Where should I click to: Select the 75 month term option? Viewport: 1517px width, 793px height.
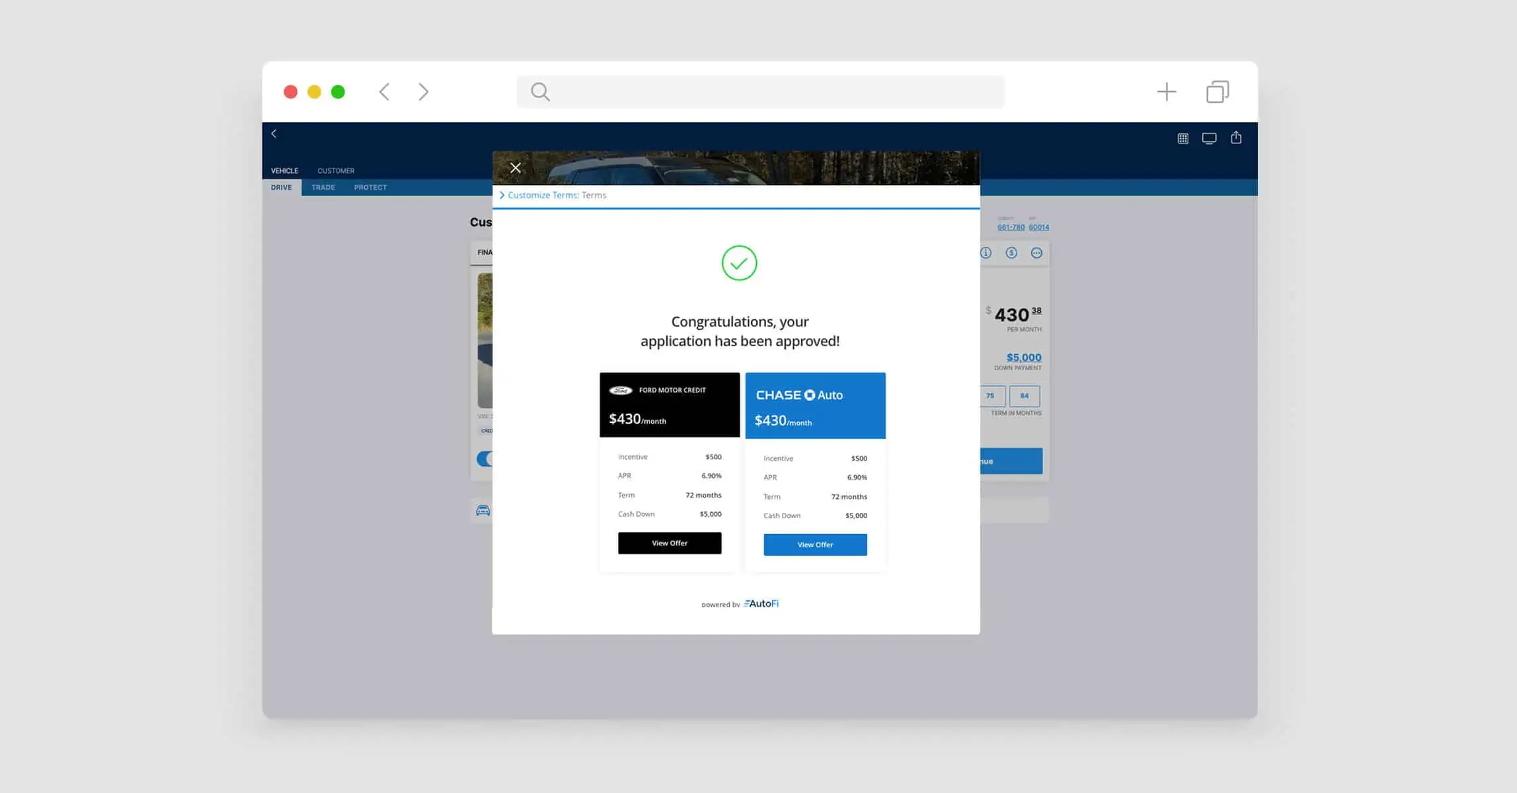(x=991, y=396)
